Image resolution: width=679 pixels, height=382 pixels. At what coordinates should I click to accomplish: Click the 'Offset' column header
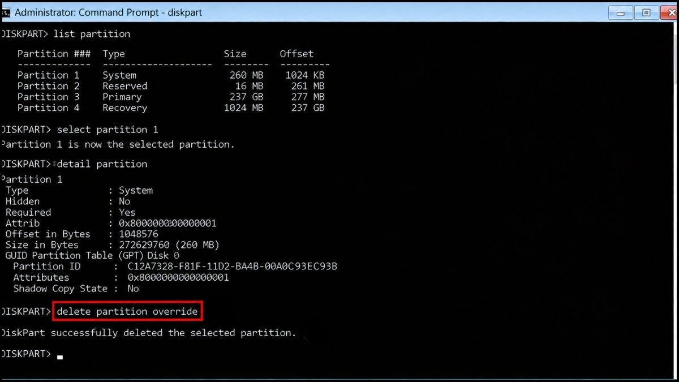(x=296, y=54)
